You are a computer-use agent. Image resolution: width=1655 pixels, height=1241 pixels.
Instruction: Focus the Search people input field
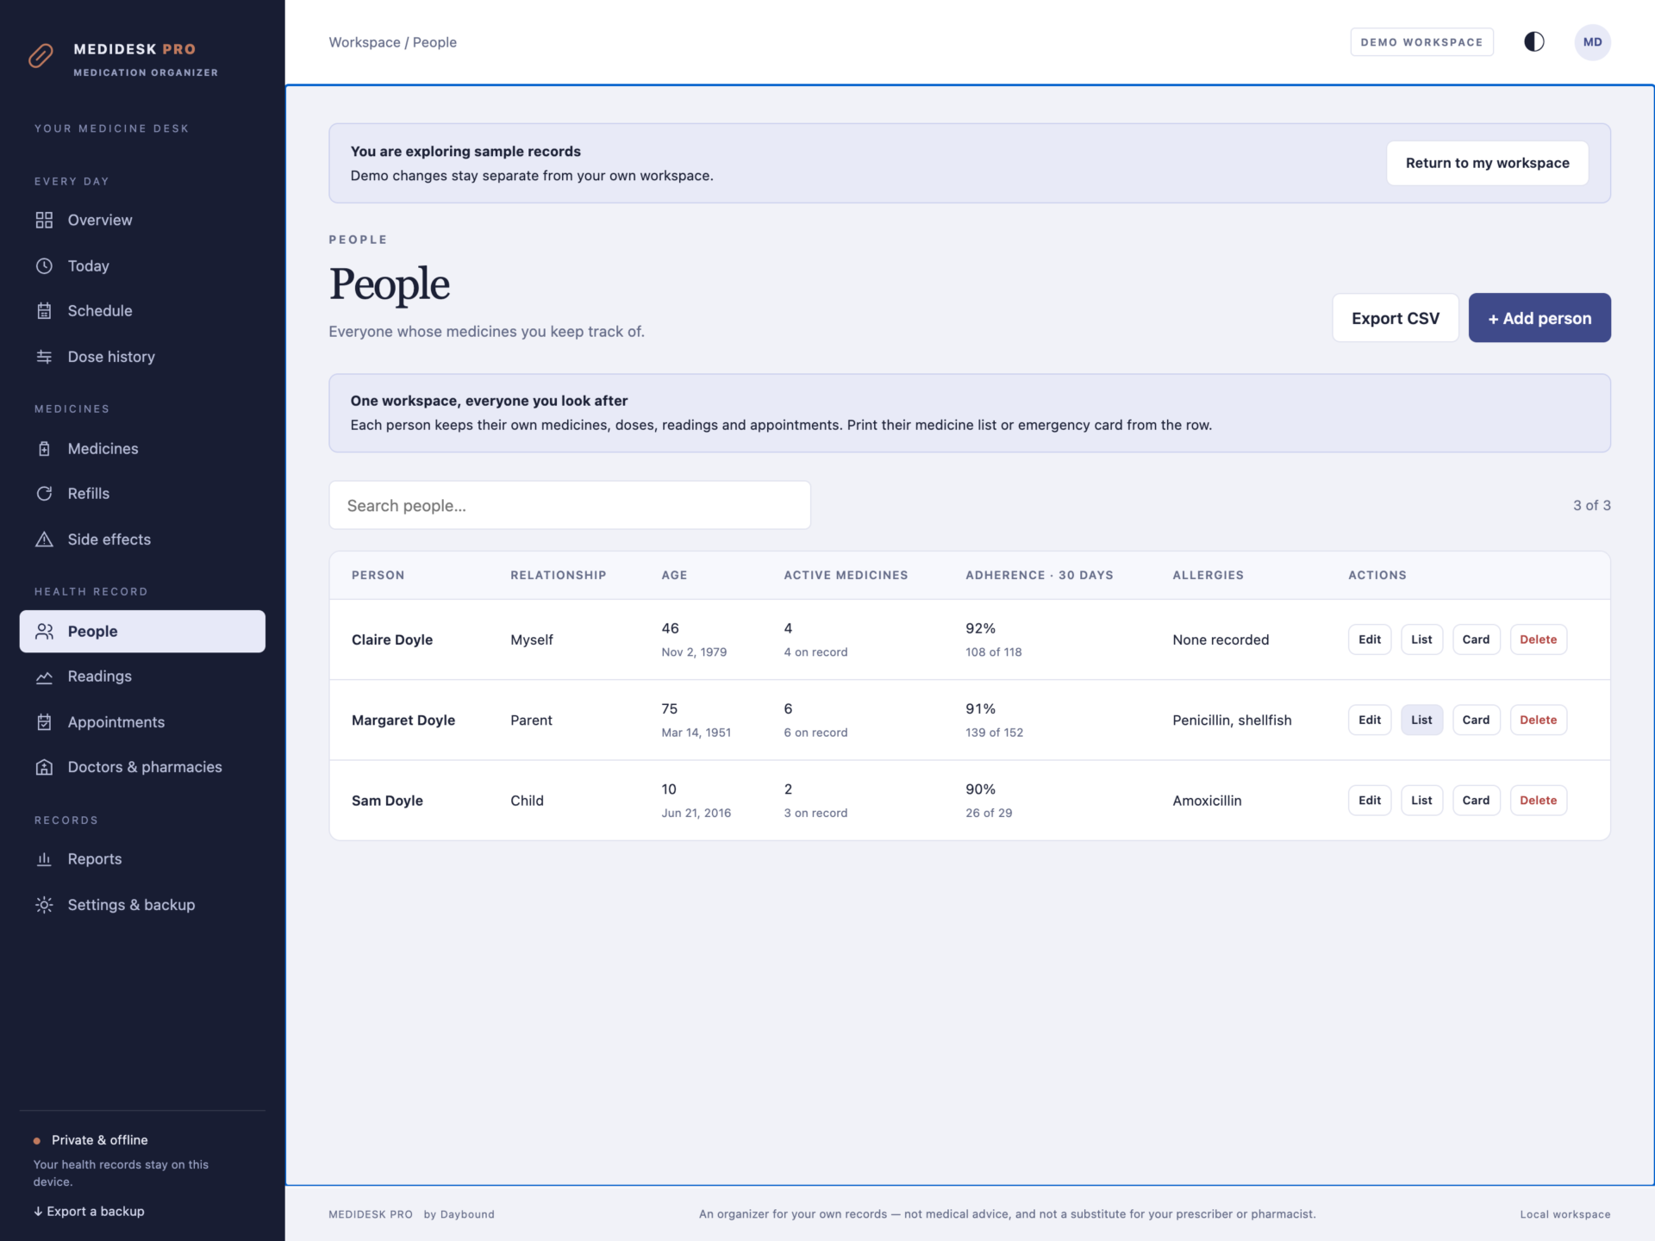click(569, 506)
